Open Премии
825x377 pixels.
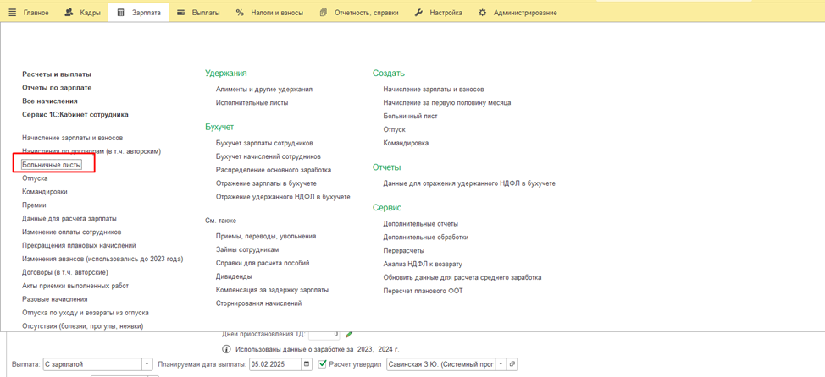coord(34,205)
